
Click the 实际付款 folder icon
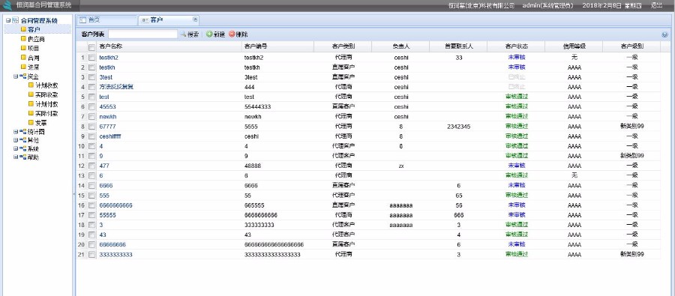point(31,114)
